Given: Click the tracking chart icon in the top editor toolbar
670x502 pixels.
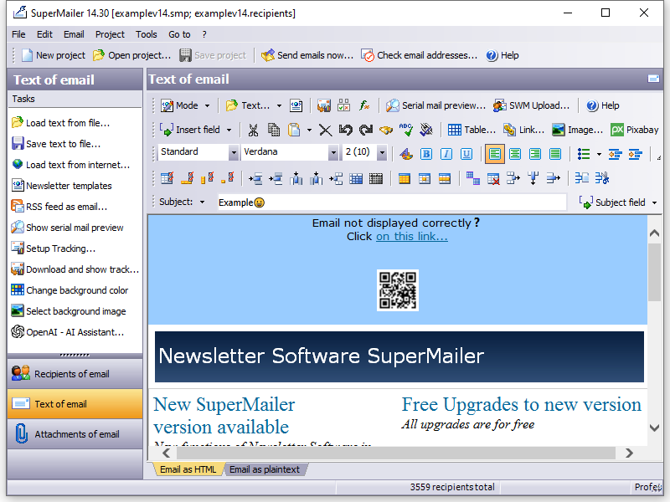Looking at the screenshot, I should pyautogui.click(x=324, y=105).
